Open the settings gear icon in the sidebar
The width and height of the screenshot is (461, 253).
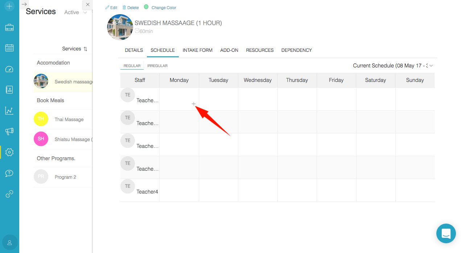click(9, 152)
